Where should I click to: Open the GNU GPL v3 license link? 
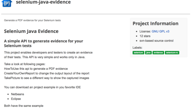[x=161, y=31]
